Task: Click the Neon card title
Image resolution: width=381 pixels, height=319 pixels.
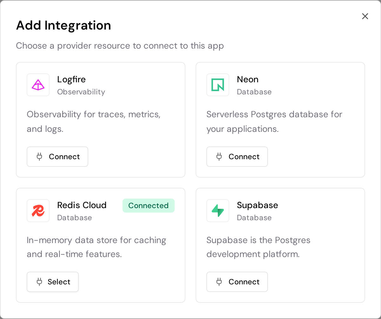Action: [248, 79]
